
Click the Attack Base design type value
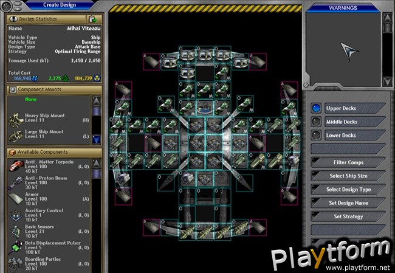(88, 47)
